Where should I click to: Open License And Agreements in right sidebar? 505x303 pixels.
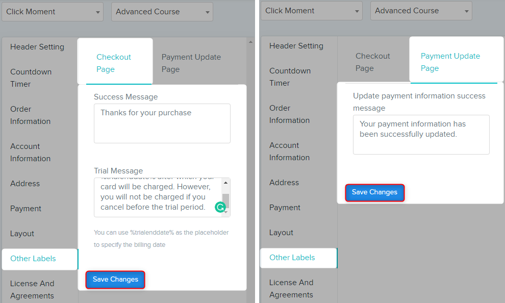(291, 289)
